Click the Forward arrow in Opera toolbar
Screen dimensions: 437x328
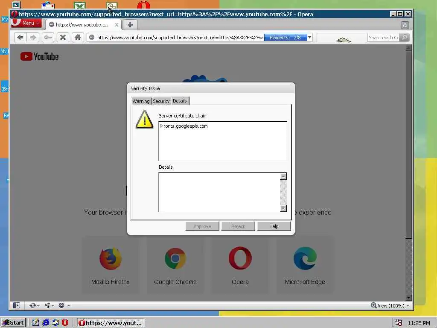point(33,38)
